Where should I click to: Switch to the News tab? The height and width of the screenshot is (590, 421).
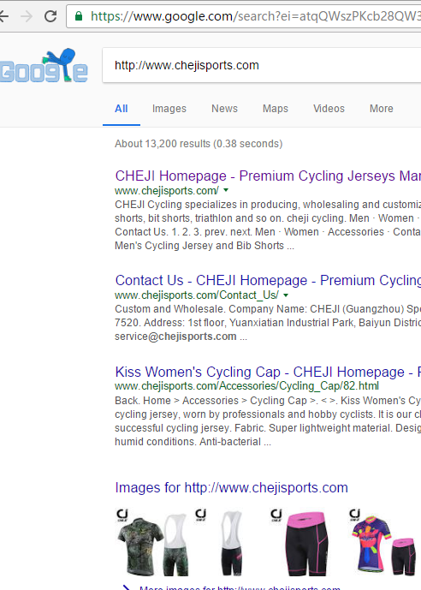tap(224, 109)
